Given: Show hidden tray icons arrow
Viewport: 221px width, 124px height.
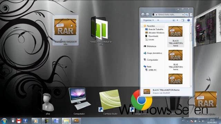Looking at the screenshot, I should click(188, 121).
